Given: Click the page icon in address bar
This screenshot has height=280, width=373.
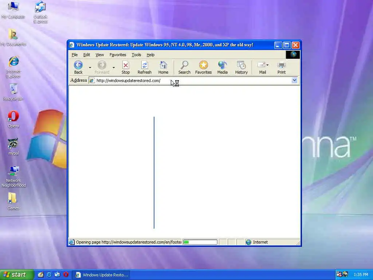Looking at the screenshot, I should pyautogui.click(x=92, y=81).
